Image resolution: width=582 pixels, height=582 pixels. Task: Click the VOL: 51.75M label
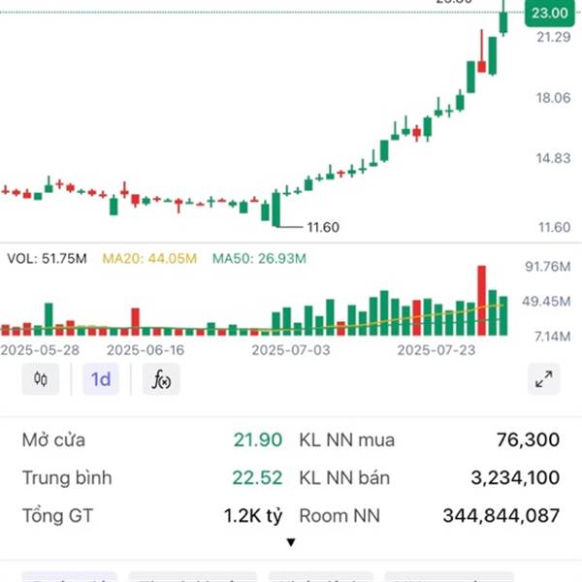[x=47, y=258]
